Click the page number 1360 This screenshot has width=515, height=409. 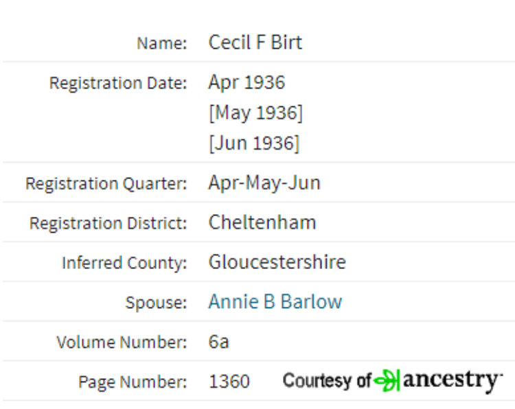229,382
